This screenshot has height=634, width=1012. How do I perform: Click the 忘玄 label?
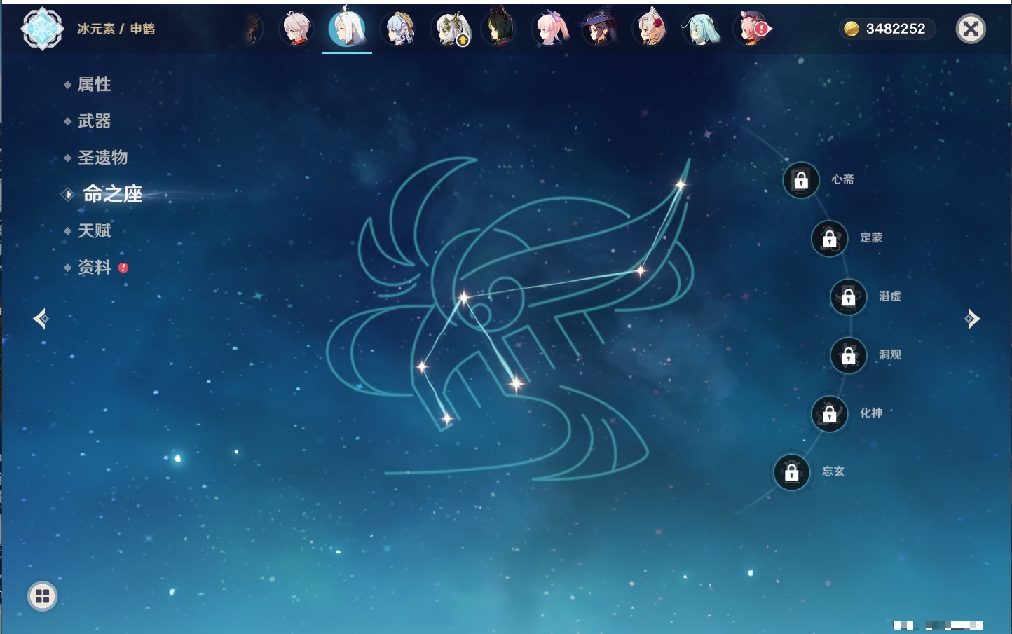[x=833, y=471]
